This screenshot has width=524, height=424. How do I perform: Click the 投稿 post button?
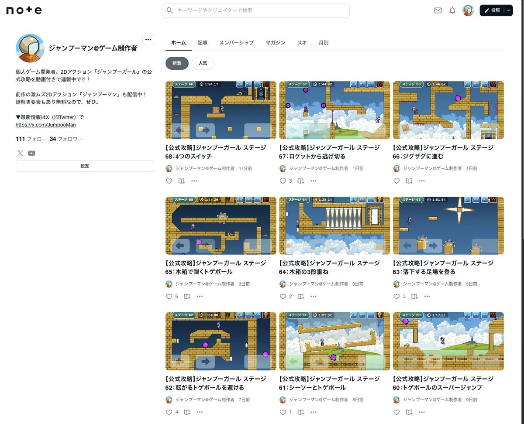492,10
